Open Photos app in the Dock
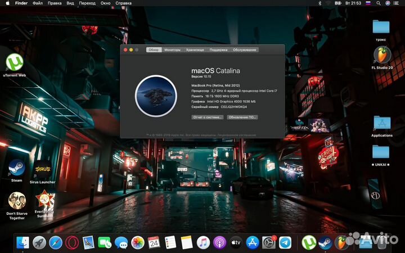Screen dimensions: 405x253 (138, 243)
